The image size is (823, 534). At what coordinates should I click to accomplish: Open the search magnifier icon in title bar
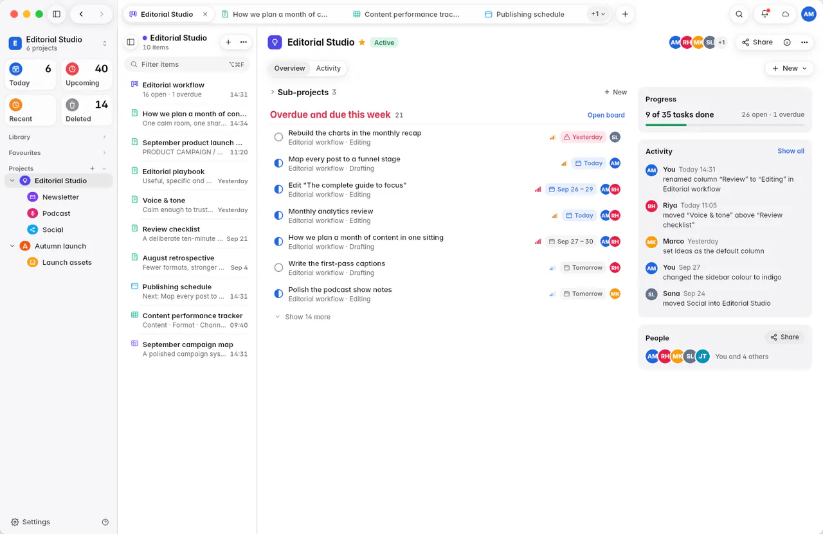739,14
